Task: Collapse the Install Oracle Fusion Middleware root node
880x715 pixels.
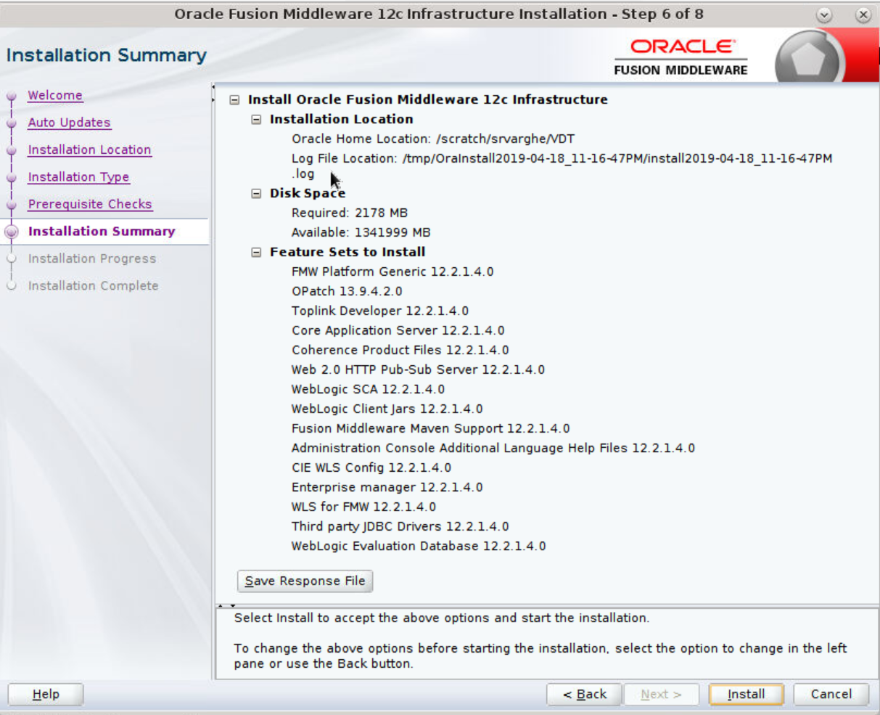Action: click(x=234, y=100)
